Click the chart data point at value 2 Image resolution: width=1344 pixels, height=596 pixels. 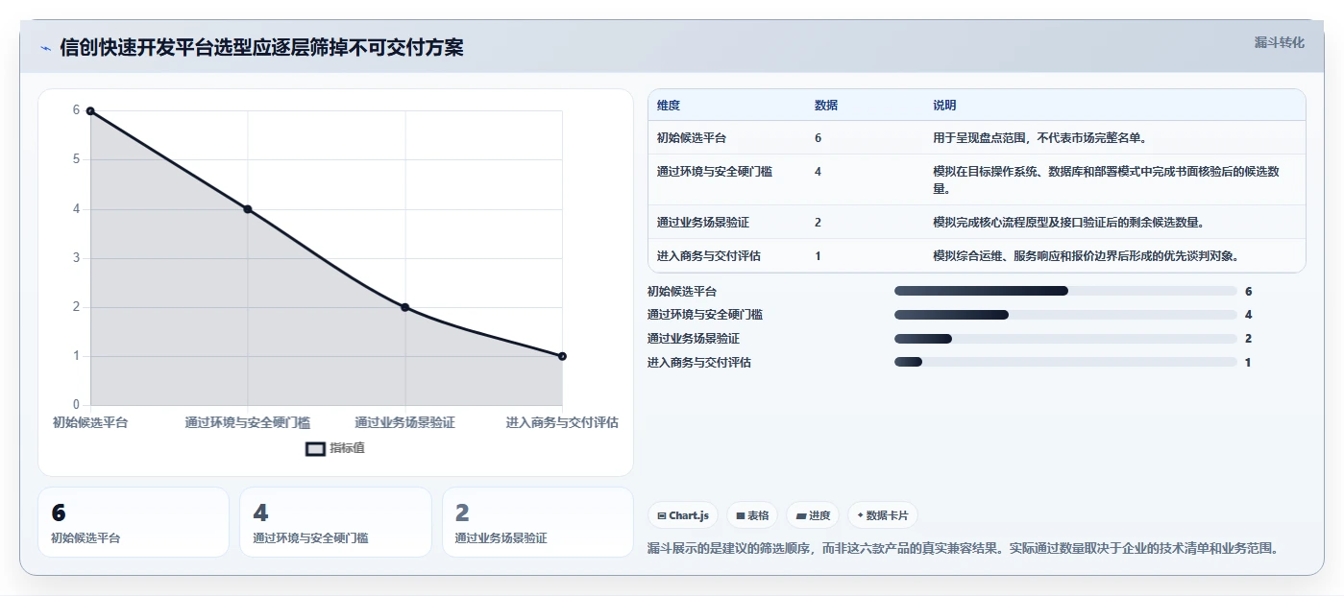[x=405, y=307]
